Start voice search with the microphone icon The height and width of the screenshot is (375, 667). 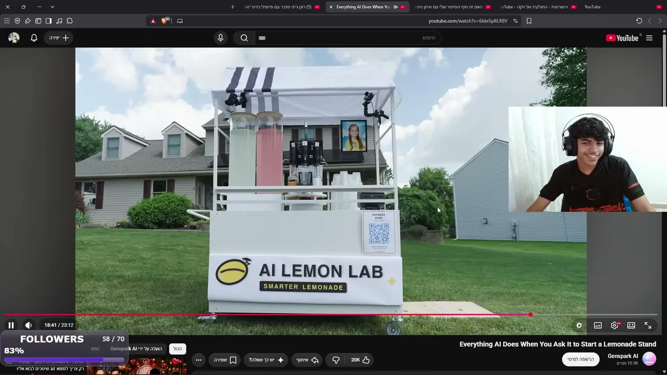(x=220, y=38)
